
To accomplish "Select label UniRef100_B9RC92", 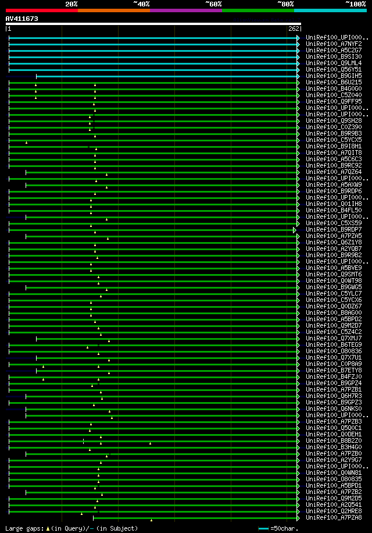I will (334, 165).
